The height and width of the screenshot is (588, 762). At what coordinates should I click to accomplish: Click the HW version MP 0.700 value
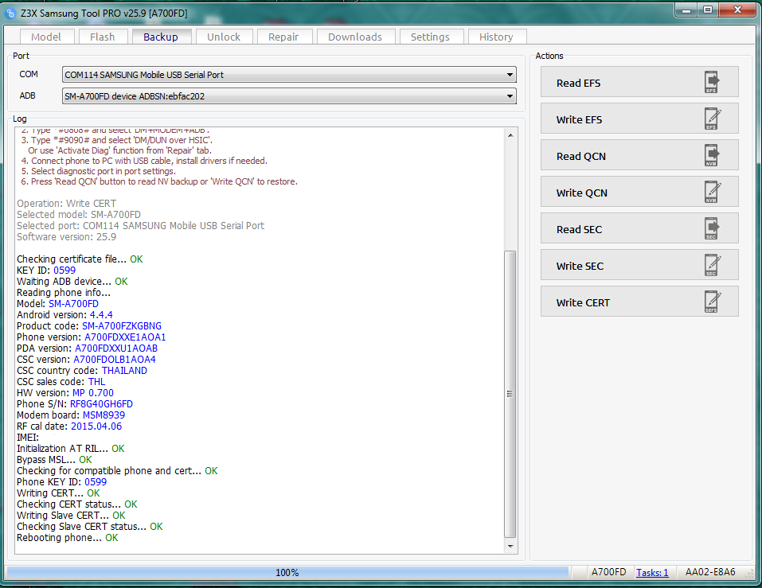click(93, 393)
